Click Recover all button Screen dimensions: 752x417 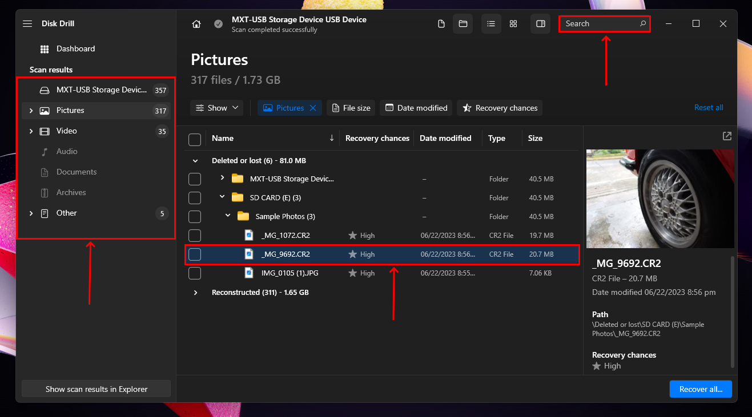click(x=701, y=389)
